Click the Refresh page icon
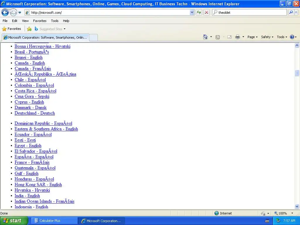 coord(199,13)
